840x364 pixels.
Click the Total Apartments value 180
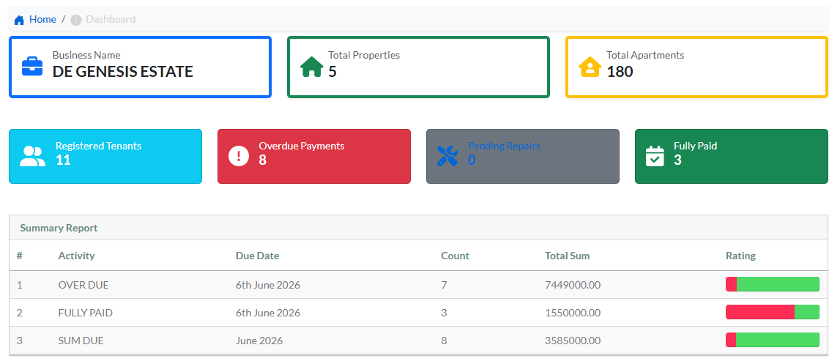click(620, 71)
